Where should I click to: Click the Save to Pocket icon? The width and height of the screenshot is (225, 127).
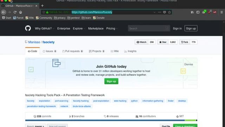pos(165,12)
